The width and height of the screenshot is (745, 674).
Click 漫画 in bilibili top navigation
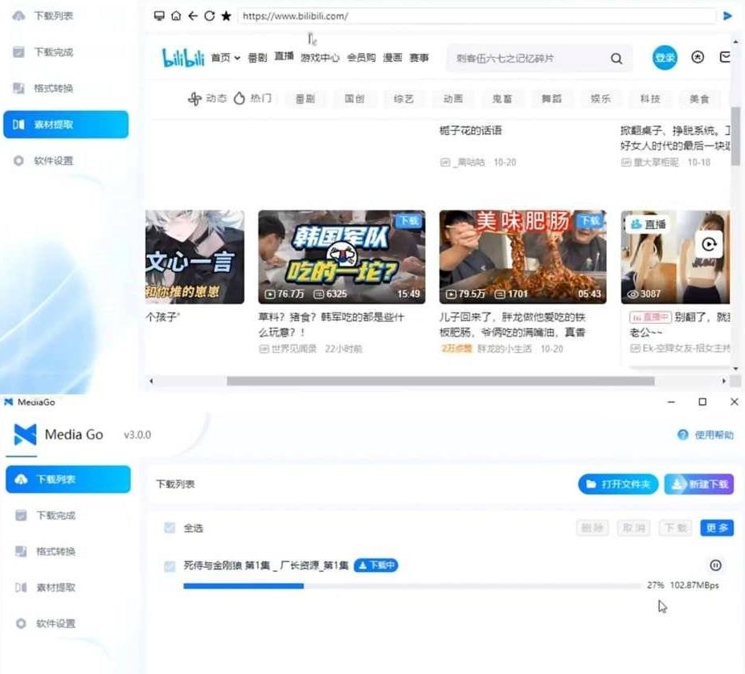click(x=392, y=58)
